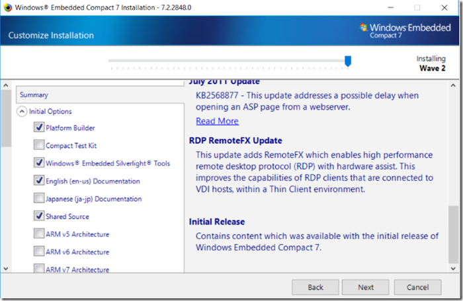Check the ARM v6 Architecture box
Viewport: 463px width, 301px height.
point(39,251)
